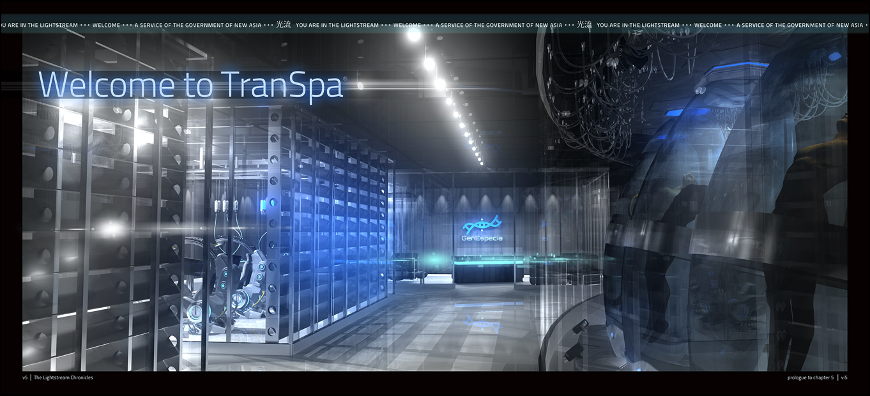The width and height of the screenshot is (870, 396).
Task: Click the GenEspecia wordmark text
Action: click(482, 239)
